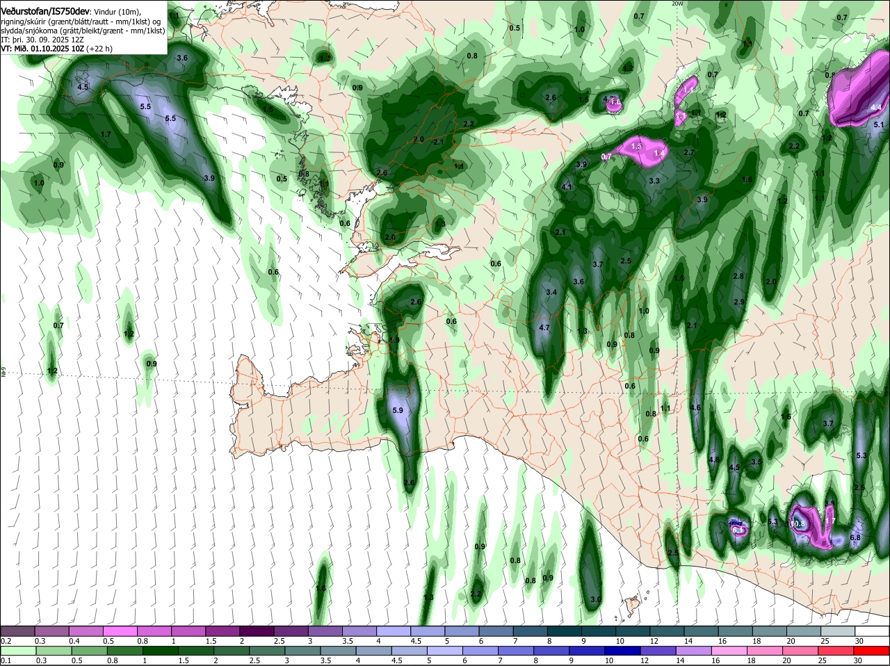Click the precipitation value 5.9 on the map
This screenshot has width=890, height=666.
(398, 411)
